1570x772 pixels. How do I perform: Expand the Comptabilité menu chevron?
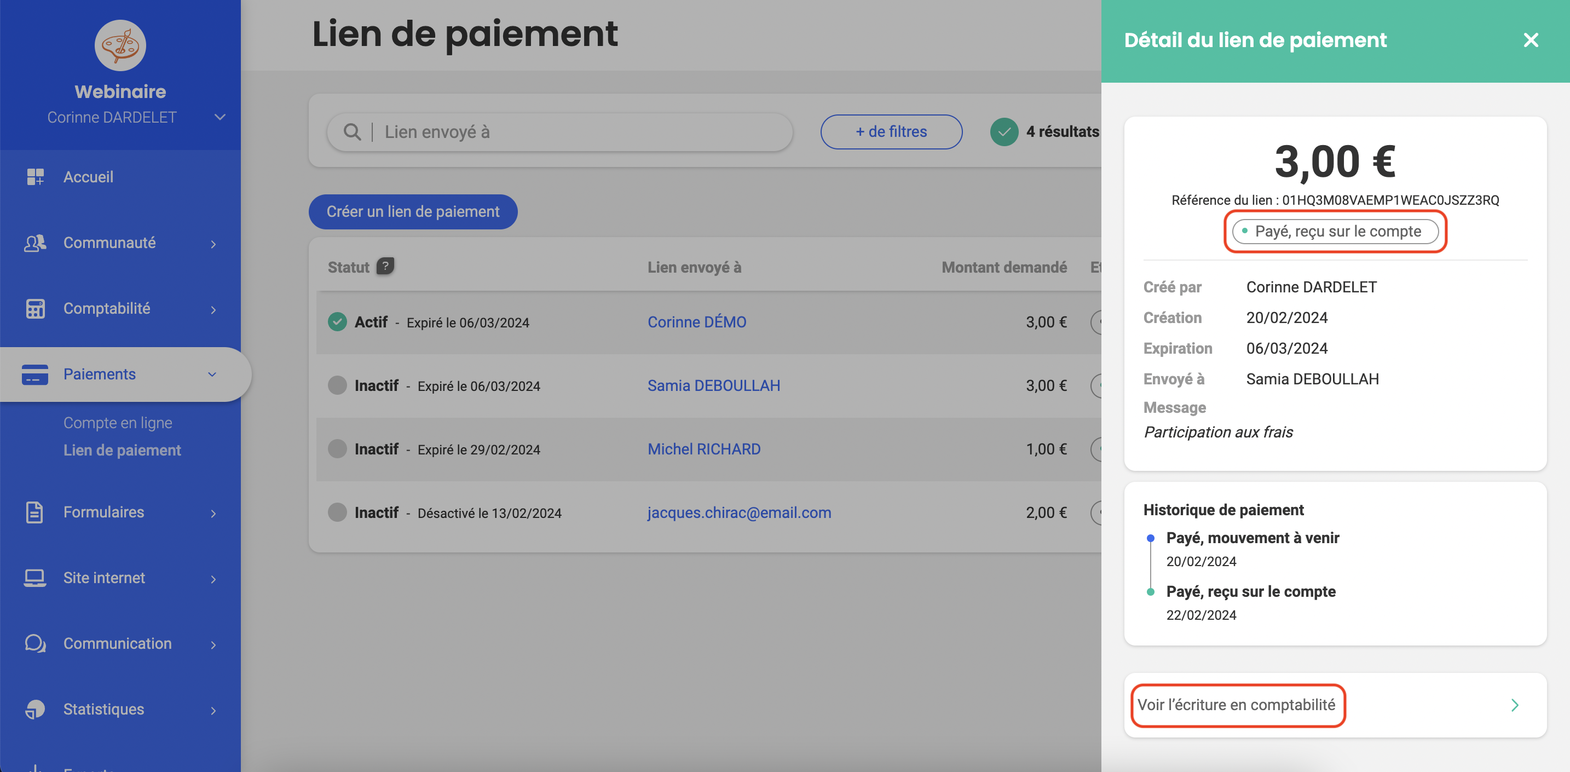tap(213, 310)
